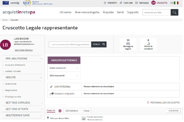The width and height of the screenshot is (184, 122).
Task: Collapse the Vendite sidebar section
Action: [41, 78]
